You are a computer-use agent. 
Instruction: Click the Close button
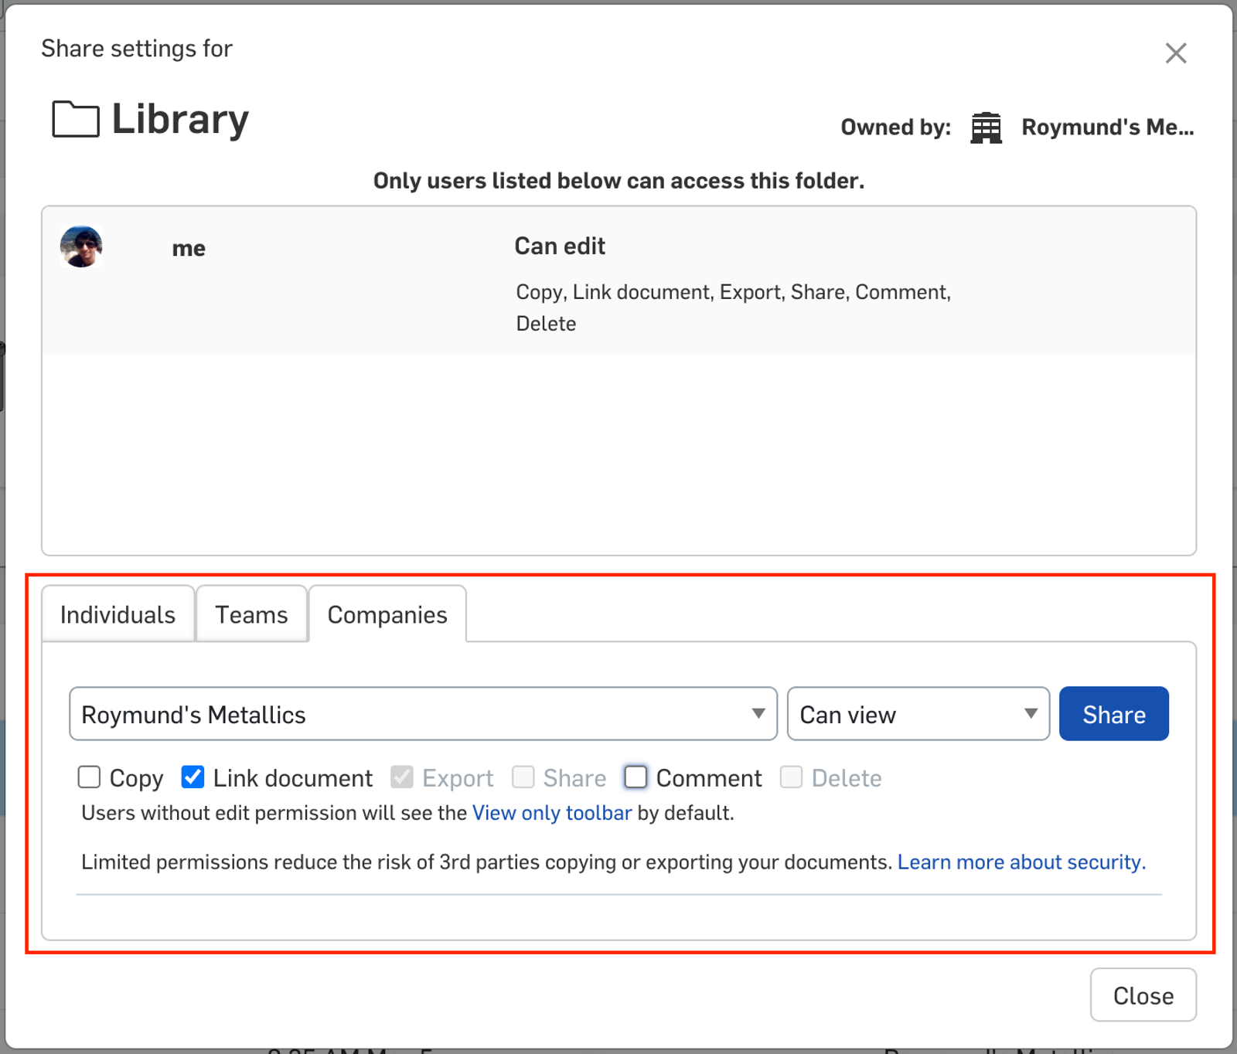click(x=1143, y=995)
